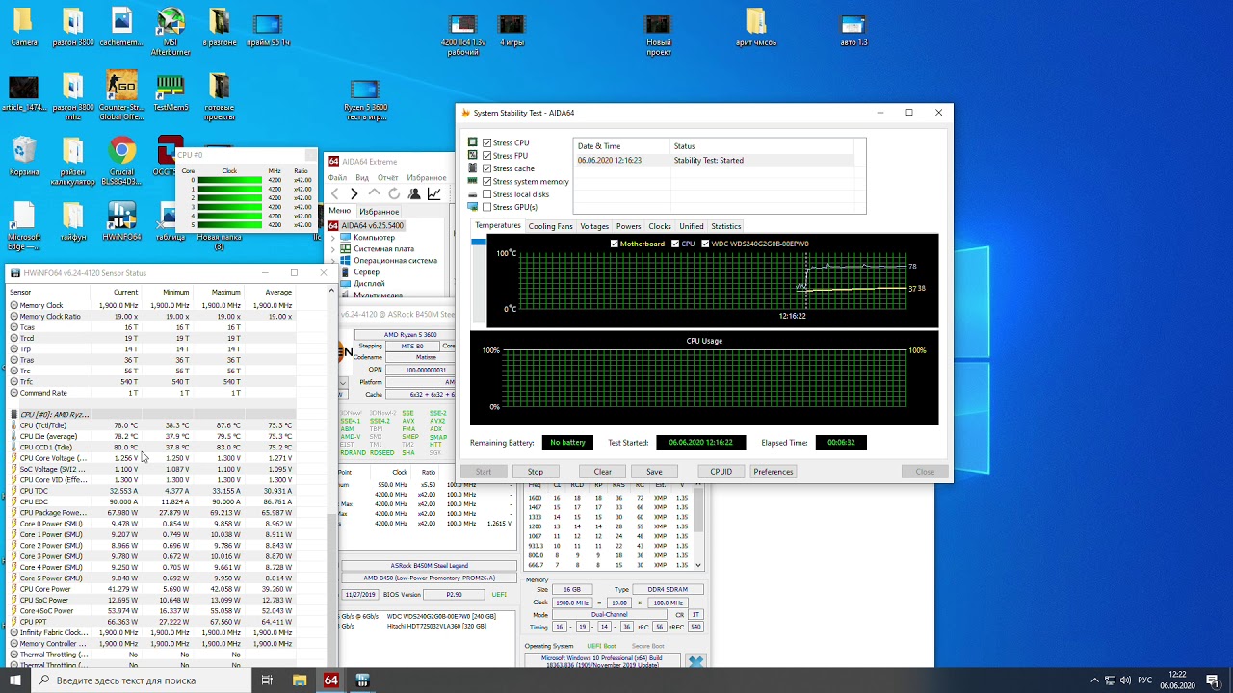The height and width of the screenshot is (693, 1233).
Task: Click the Save button in stability test
Action: [654, 472]
